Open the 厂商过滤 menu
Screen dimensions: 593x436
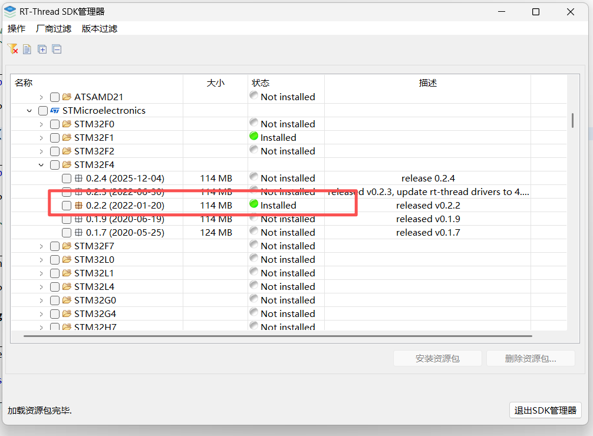tap(54, 29)
